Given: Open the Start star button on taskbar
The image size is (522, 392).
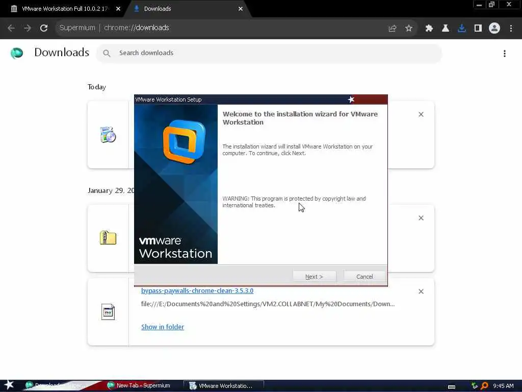Looking at the screenshot, I should 9,385.
